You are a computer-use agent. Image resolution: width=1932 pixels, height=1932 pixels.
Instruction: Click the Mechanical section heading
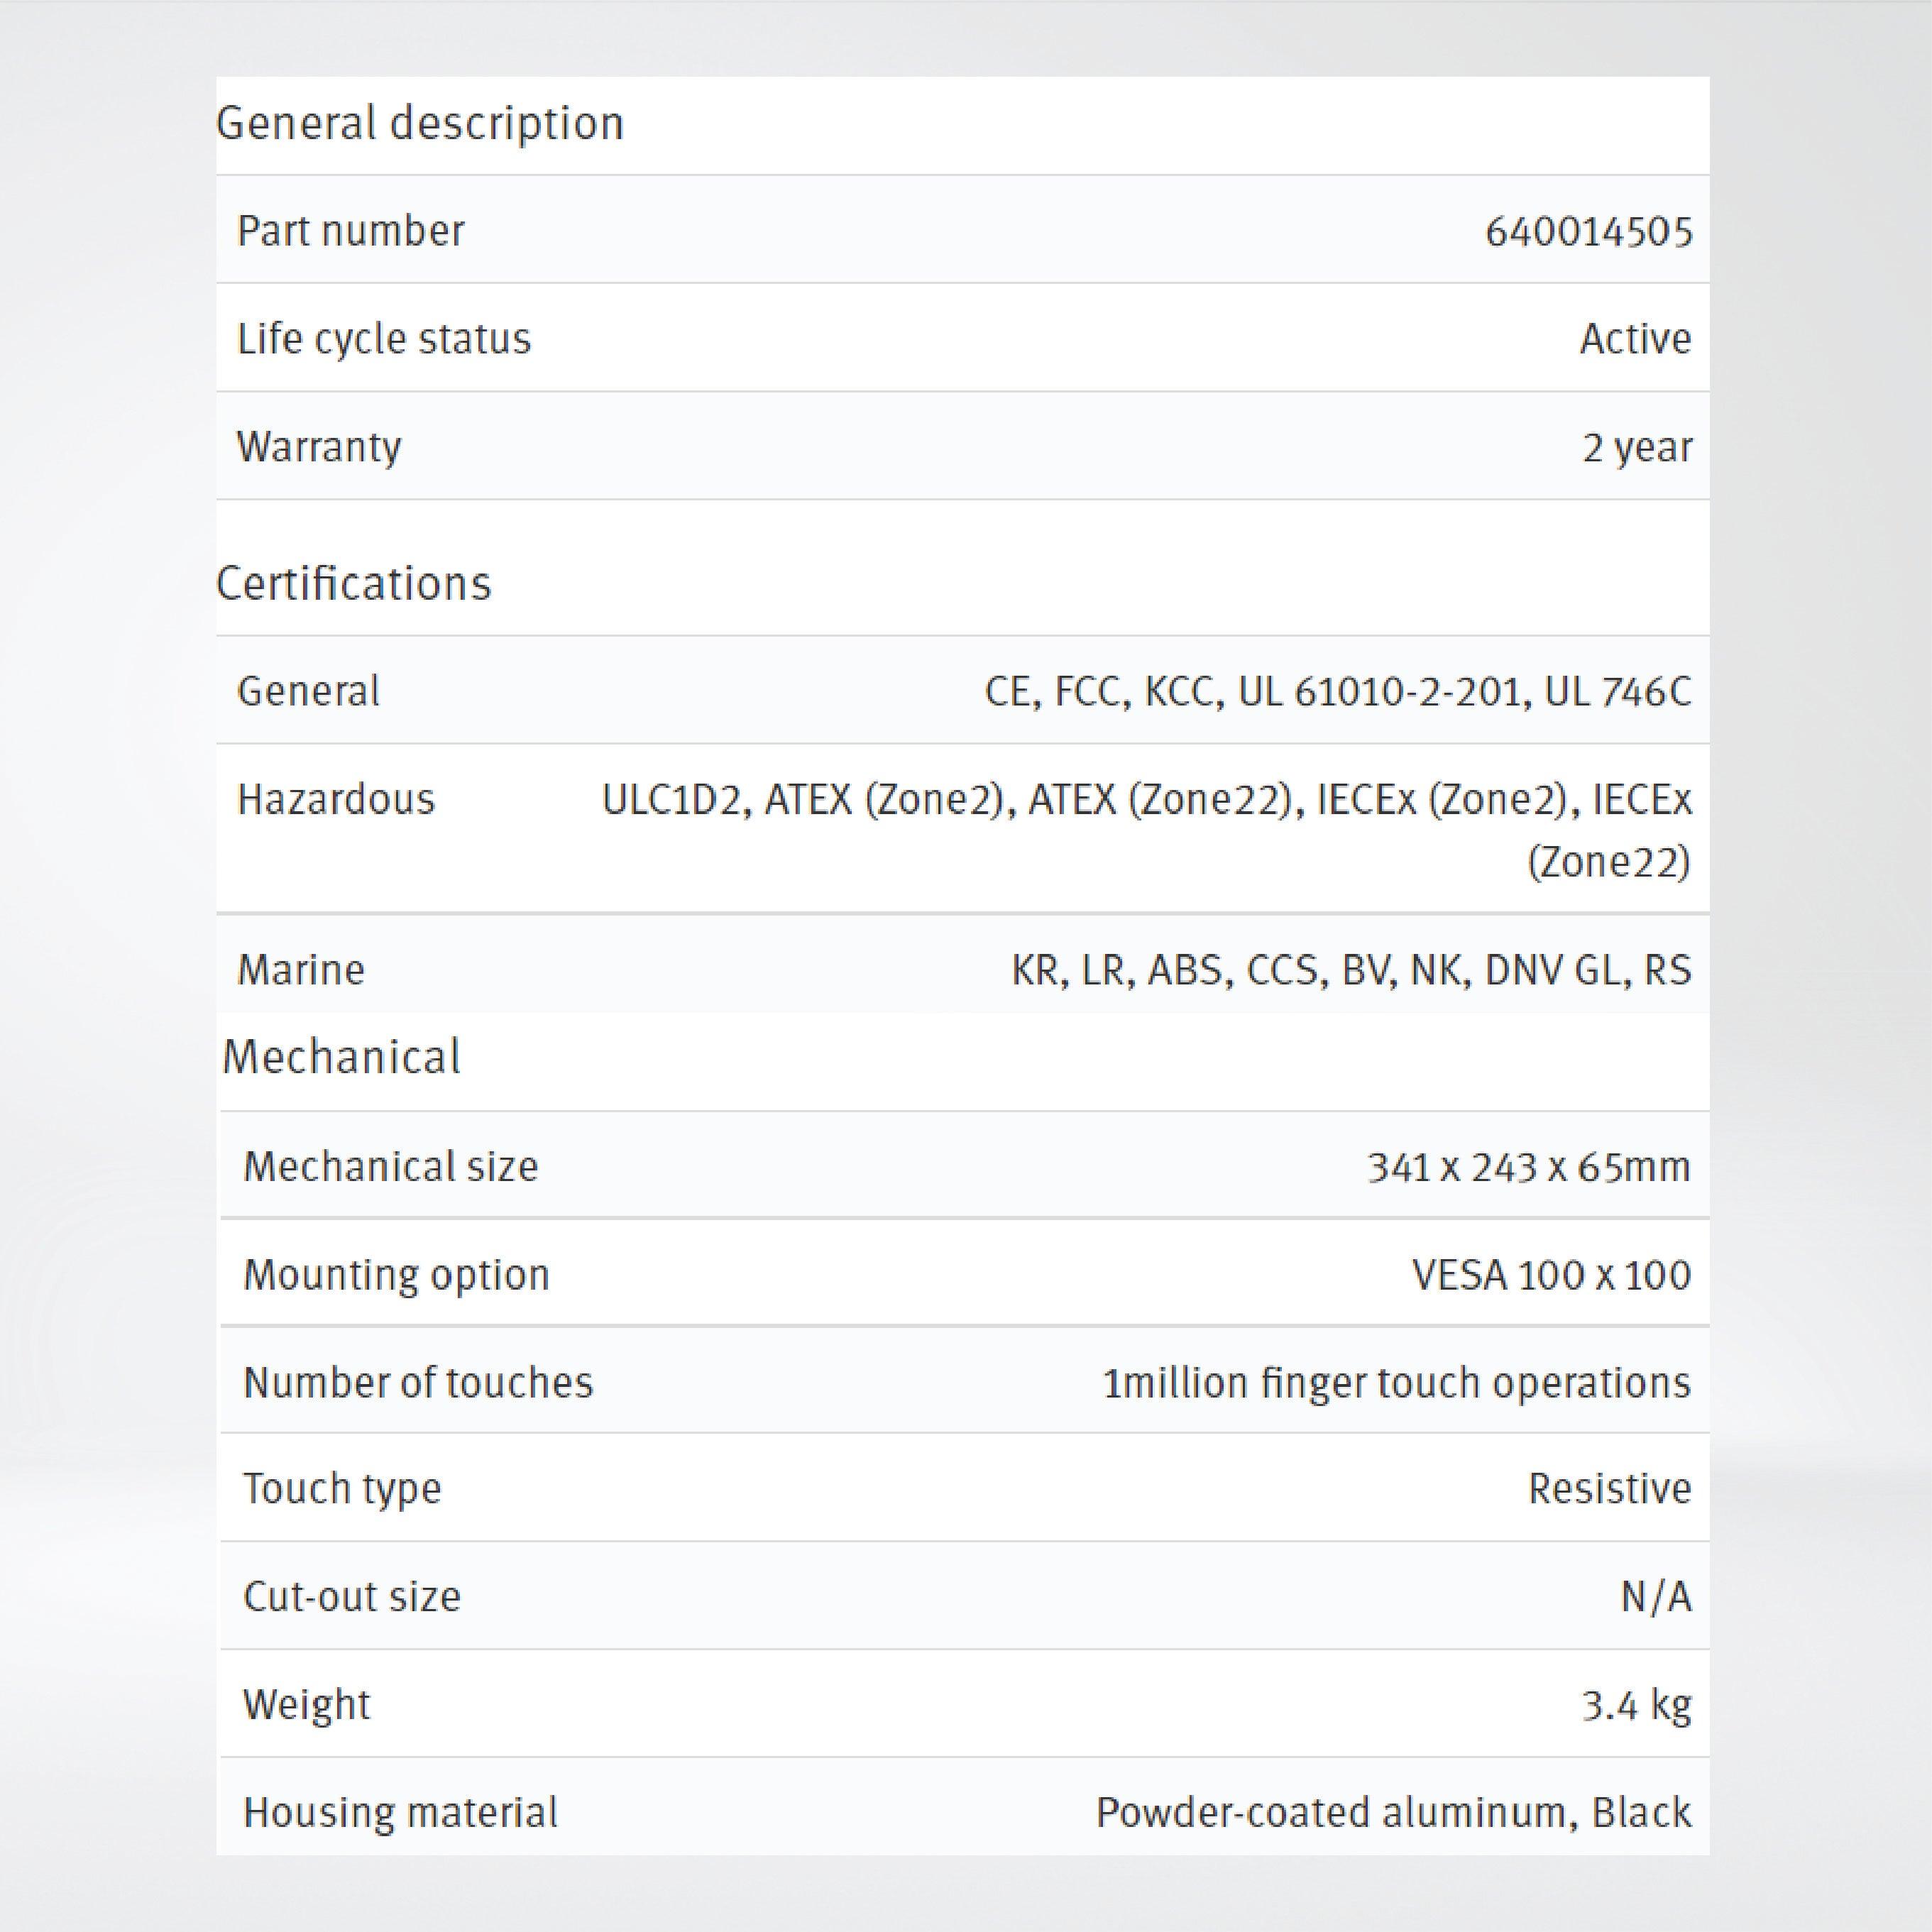click(x=341, y=1057)
